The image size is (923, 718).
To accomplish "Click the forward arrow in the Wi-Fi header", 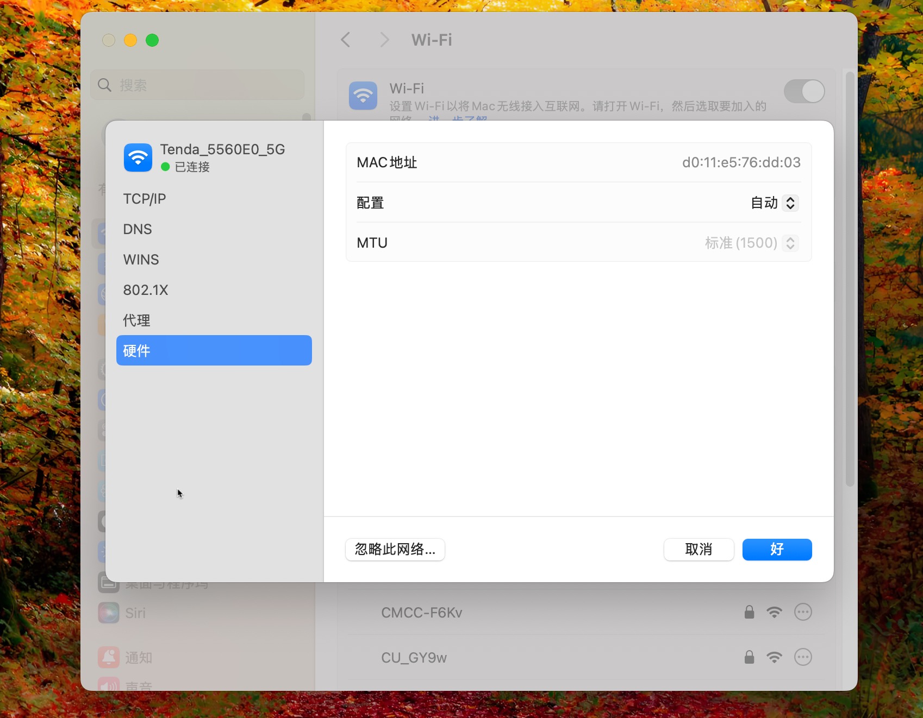I will [x=384, y=40].
